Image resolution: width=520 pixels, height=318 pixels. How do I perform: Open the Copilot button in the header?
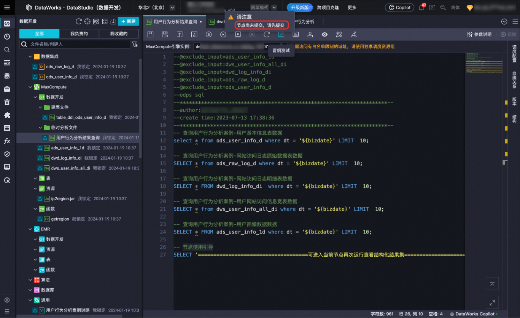click(x=400, y=7)
